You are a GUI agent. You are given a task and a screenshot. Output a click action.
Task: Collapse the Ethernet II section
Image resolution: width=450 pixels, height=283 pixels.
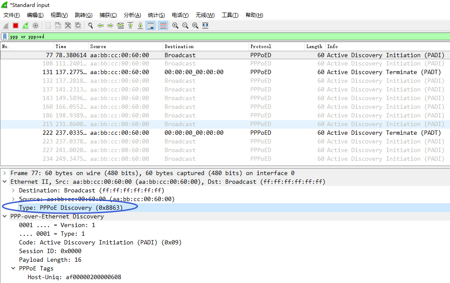(x=5, y=182)
